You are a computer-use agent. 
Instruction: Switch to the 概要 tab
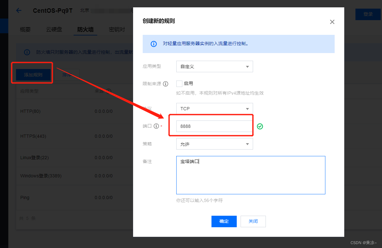tap(25, 29)
